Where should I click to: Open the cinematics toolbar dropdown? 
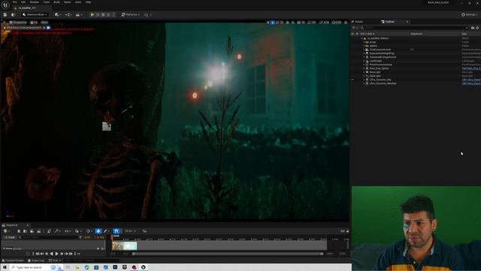coord(79,15)
